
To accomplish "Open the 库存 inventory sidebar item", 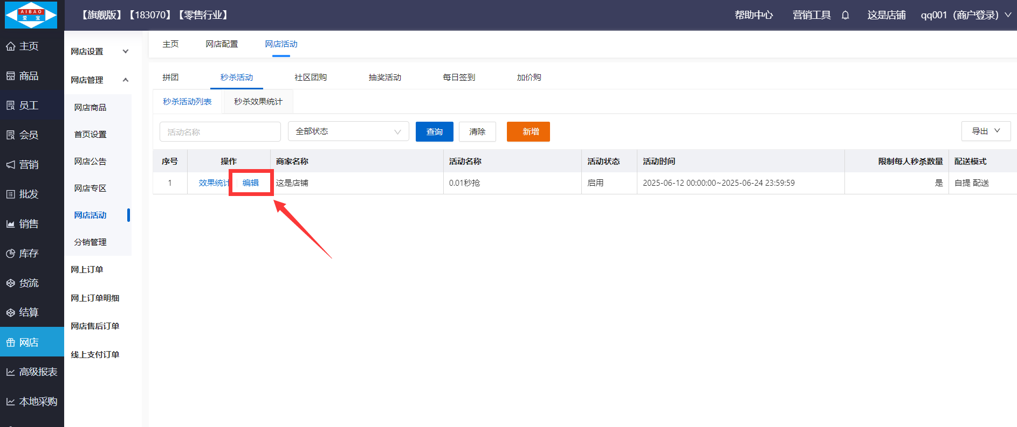I will point(23,254).
